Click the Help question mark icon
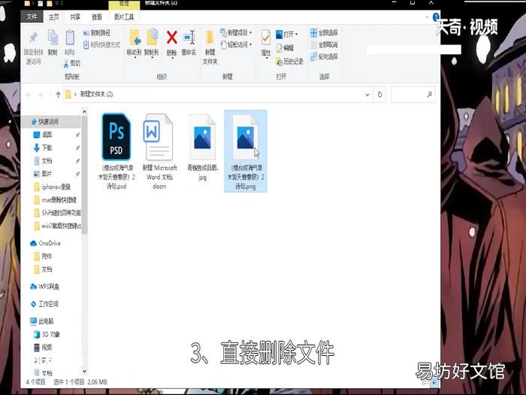 point(436,17)
